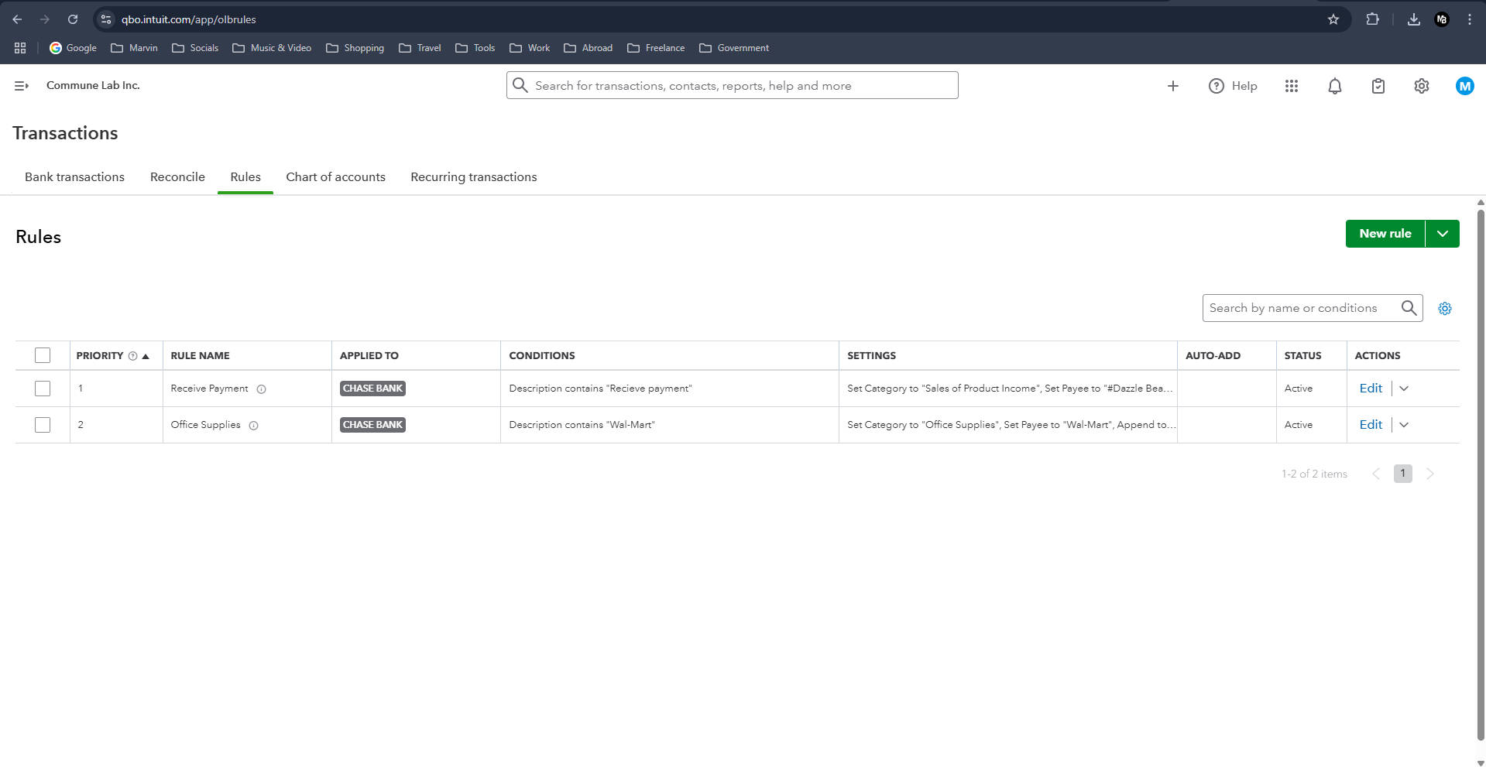Open browser downloads icon
Screen dimensions: 1486x767
point(1414,19)
